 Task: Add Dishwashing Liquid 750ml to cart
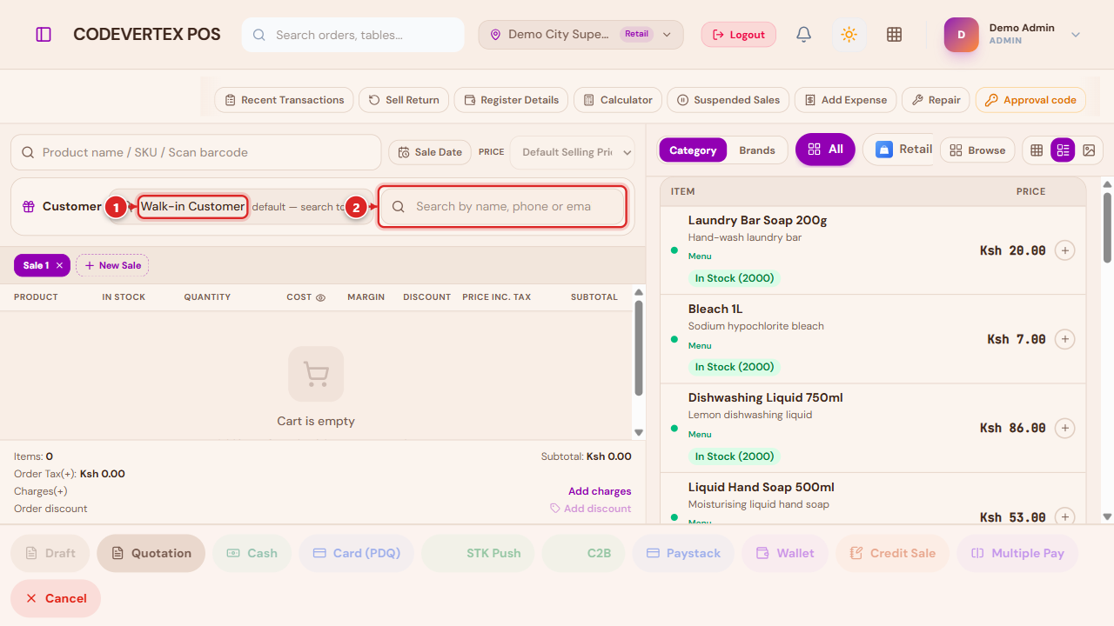point(1064,428)
